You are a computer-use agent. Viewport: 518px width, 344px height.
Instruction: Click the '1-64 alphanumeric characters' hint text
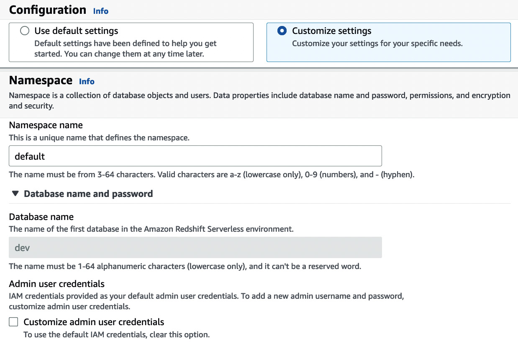pyautogui.click(x=185, y=266)
